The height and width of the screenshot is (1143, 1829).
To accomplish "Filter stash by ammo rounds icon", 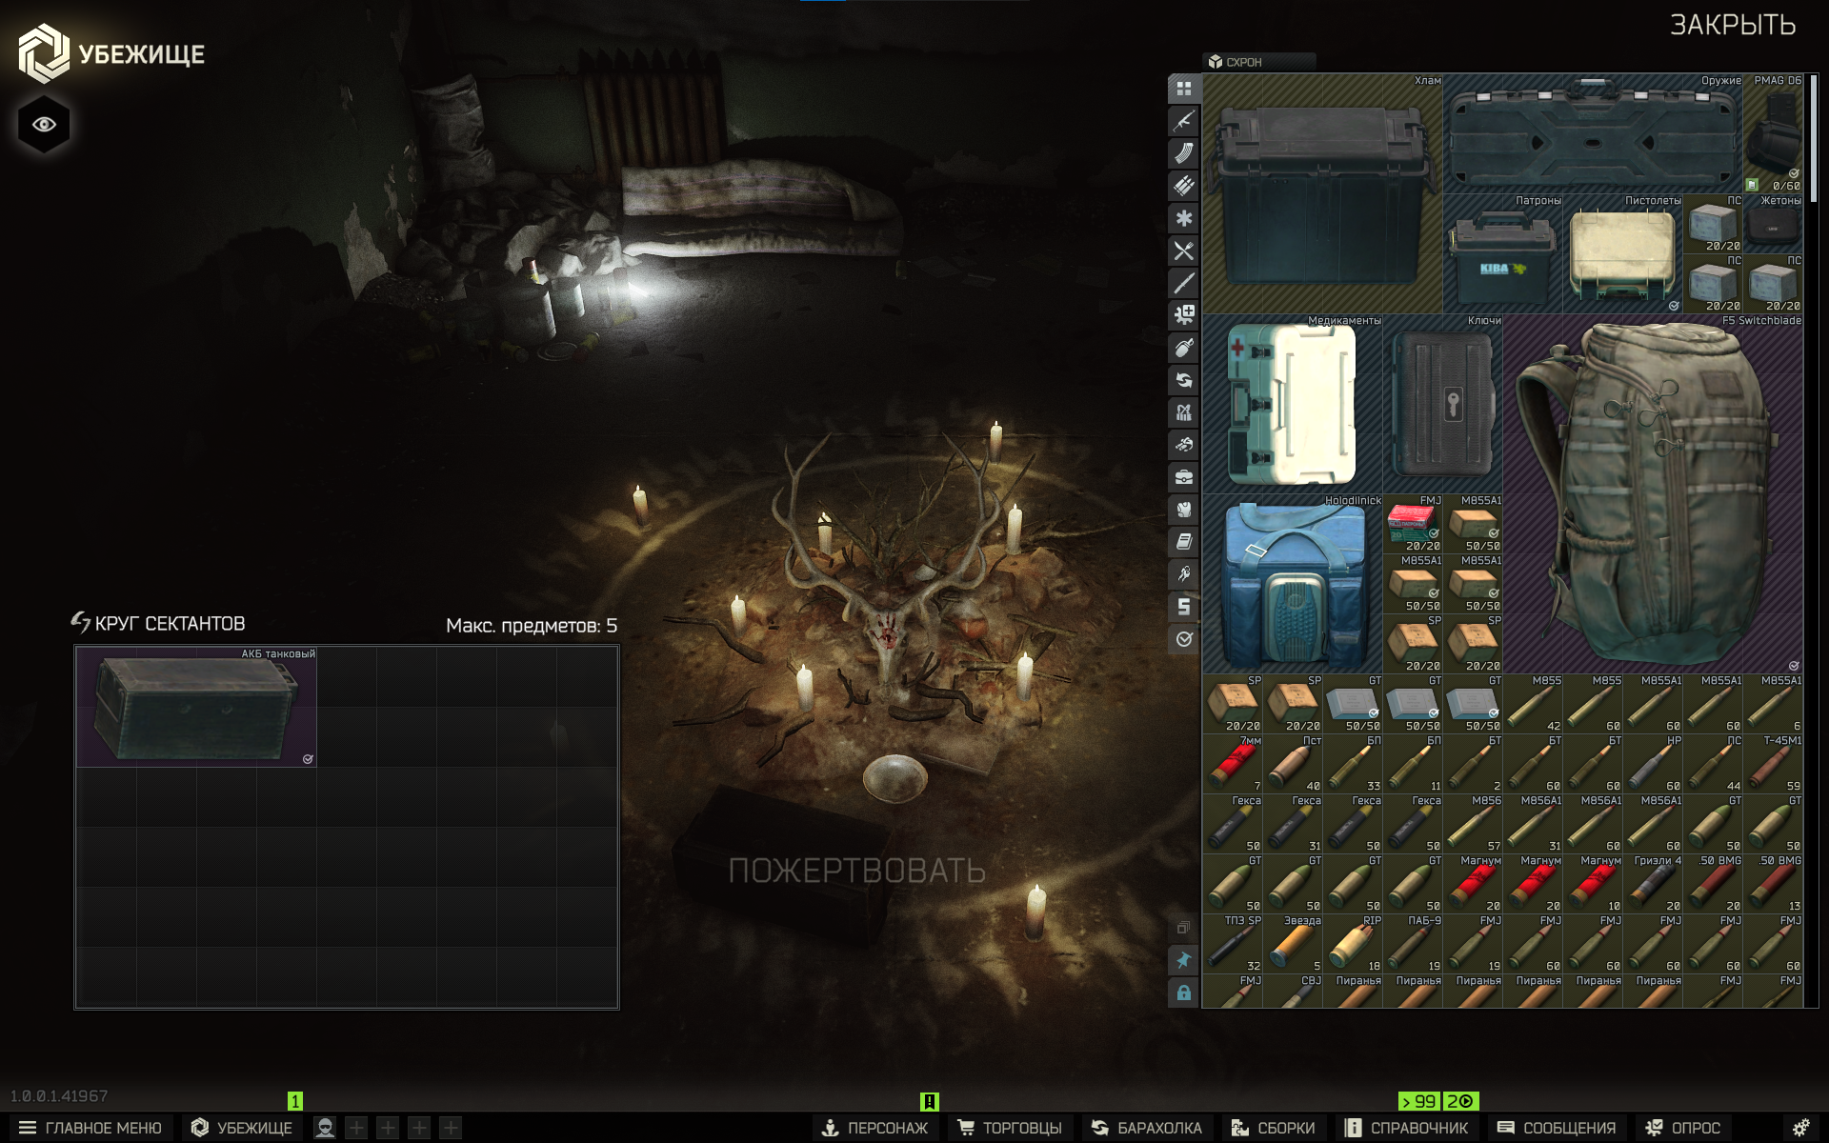I will 1183,186.
